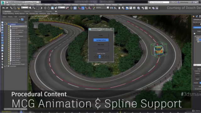Open Select by Name list

(34, 8)
